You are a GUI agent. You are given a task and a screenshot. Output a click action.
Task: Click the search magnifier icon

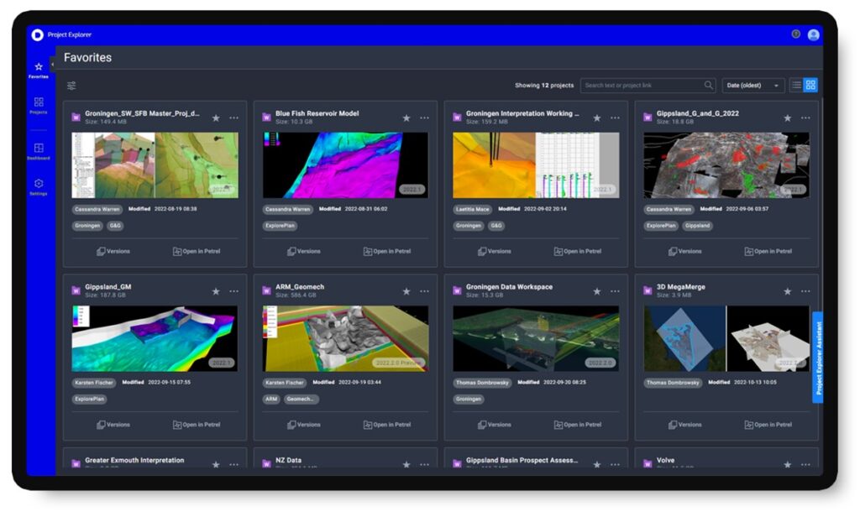tap(709, 86)
